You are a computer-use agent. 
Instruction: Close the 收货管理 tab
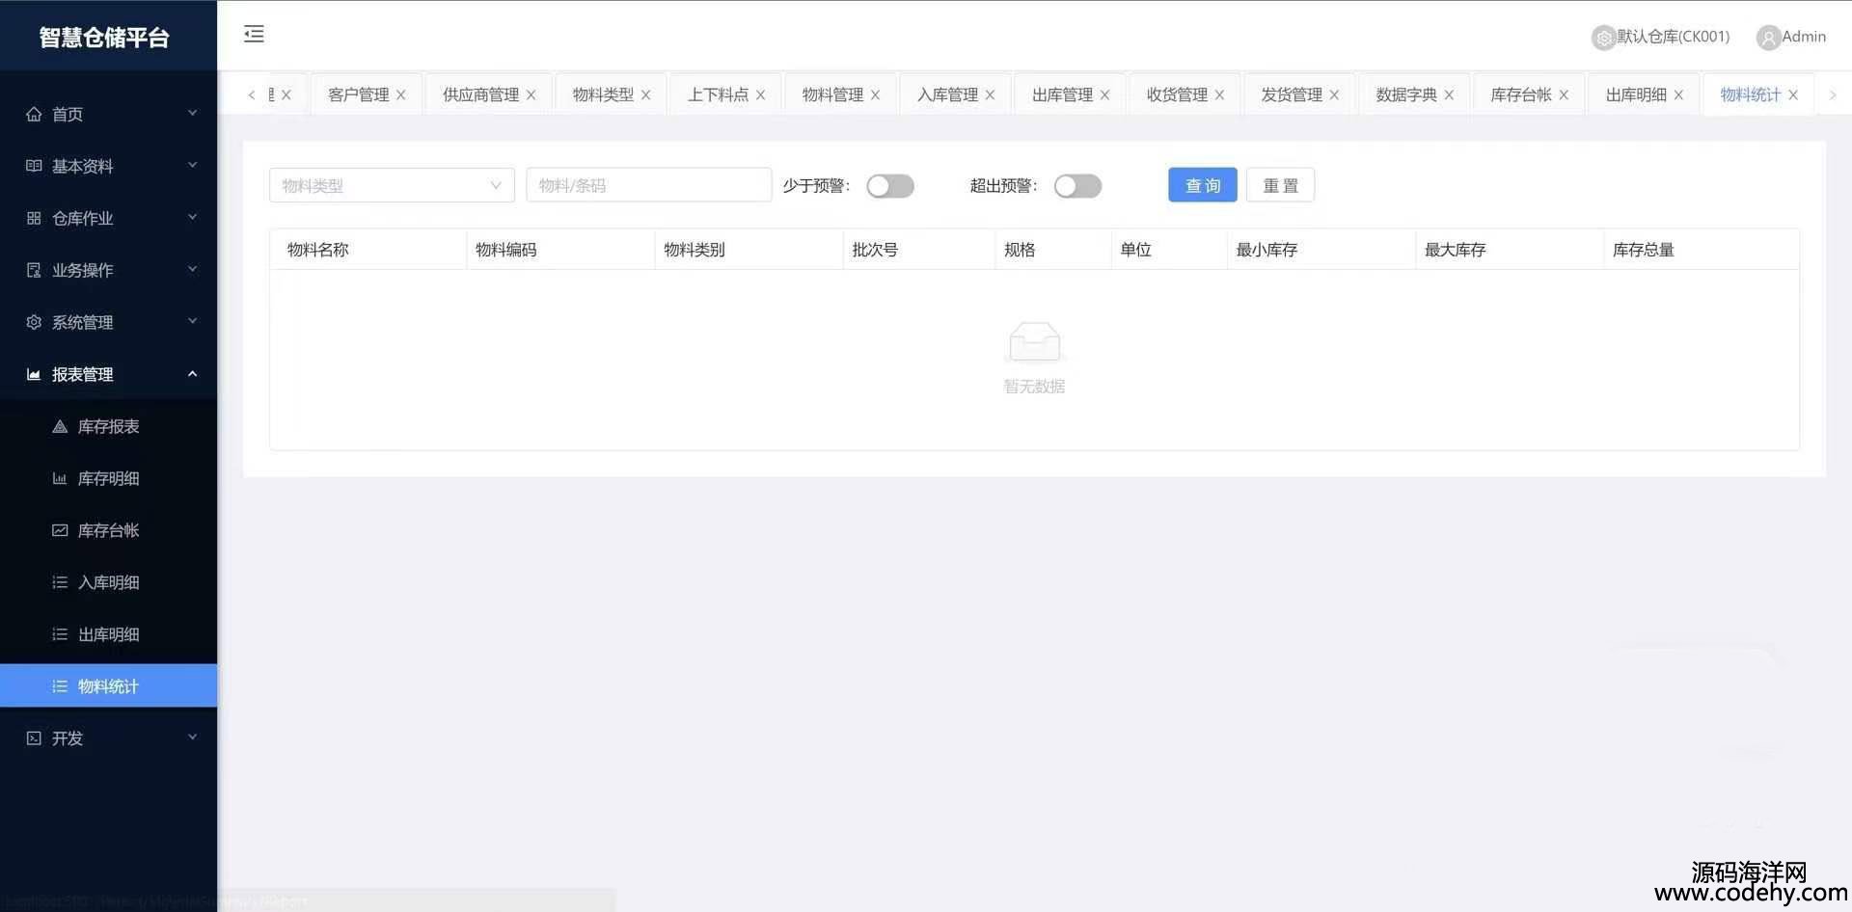pos(1220,94)
